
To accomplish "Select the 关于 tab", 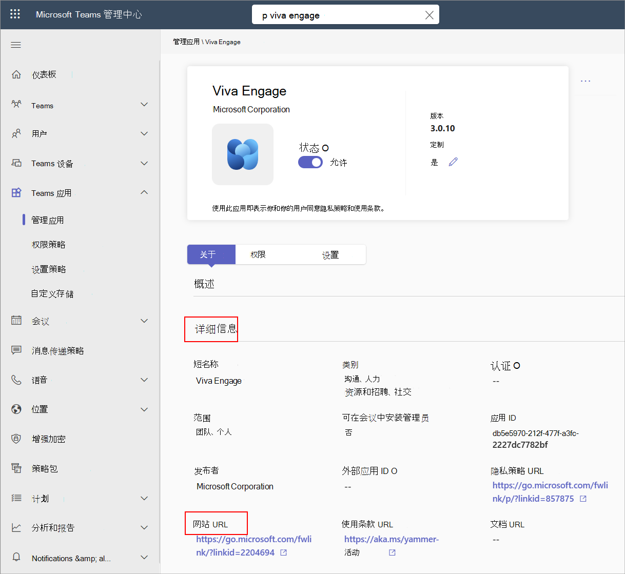I will click(x=211, y=254).
